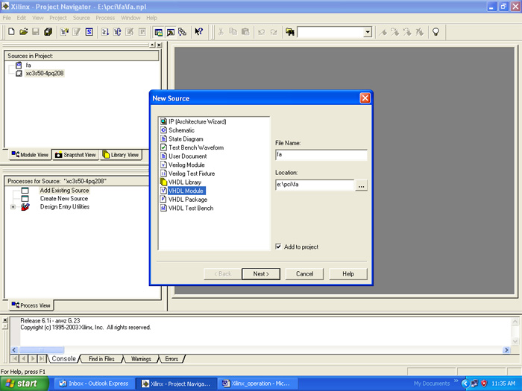Select Verilog Module source type
Screen dimensions: 522x391
click(x=186, y=165)
